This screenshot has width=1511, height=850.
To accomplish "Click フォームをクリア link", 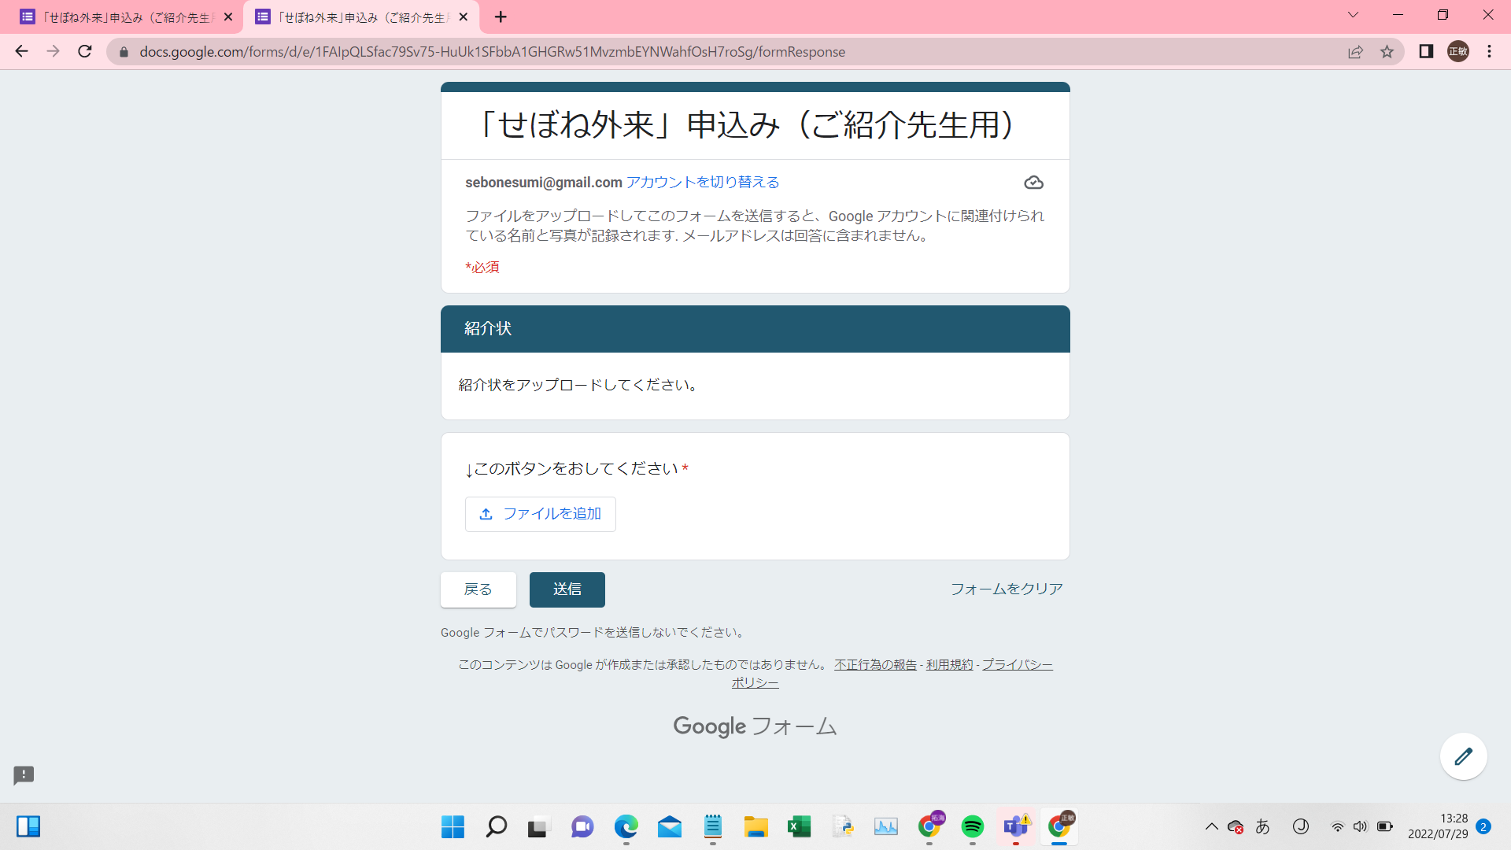I will click(1007, 589).
